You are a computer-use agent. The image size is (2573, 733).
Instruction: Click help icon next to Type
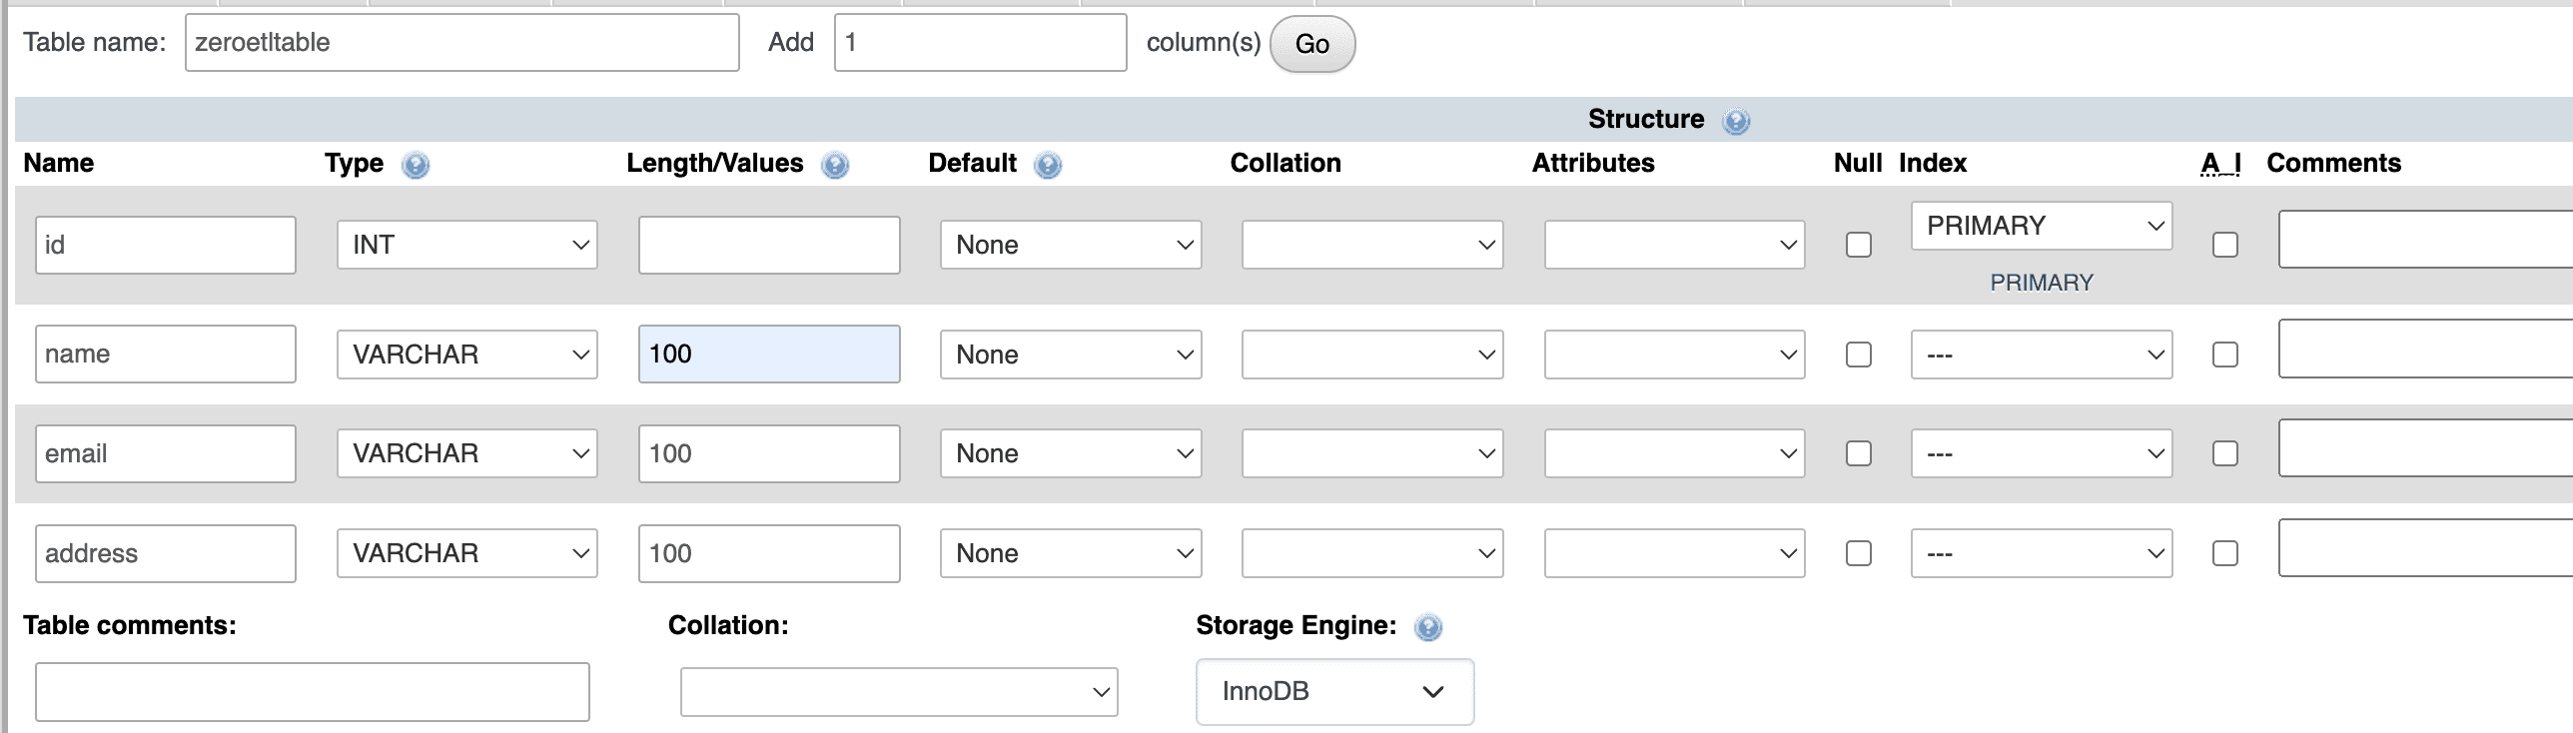416,165
